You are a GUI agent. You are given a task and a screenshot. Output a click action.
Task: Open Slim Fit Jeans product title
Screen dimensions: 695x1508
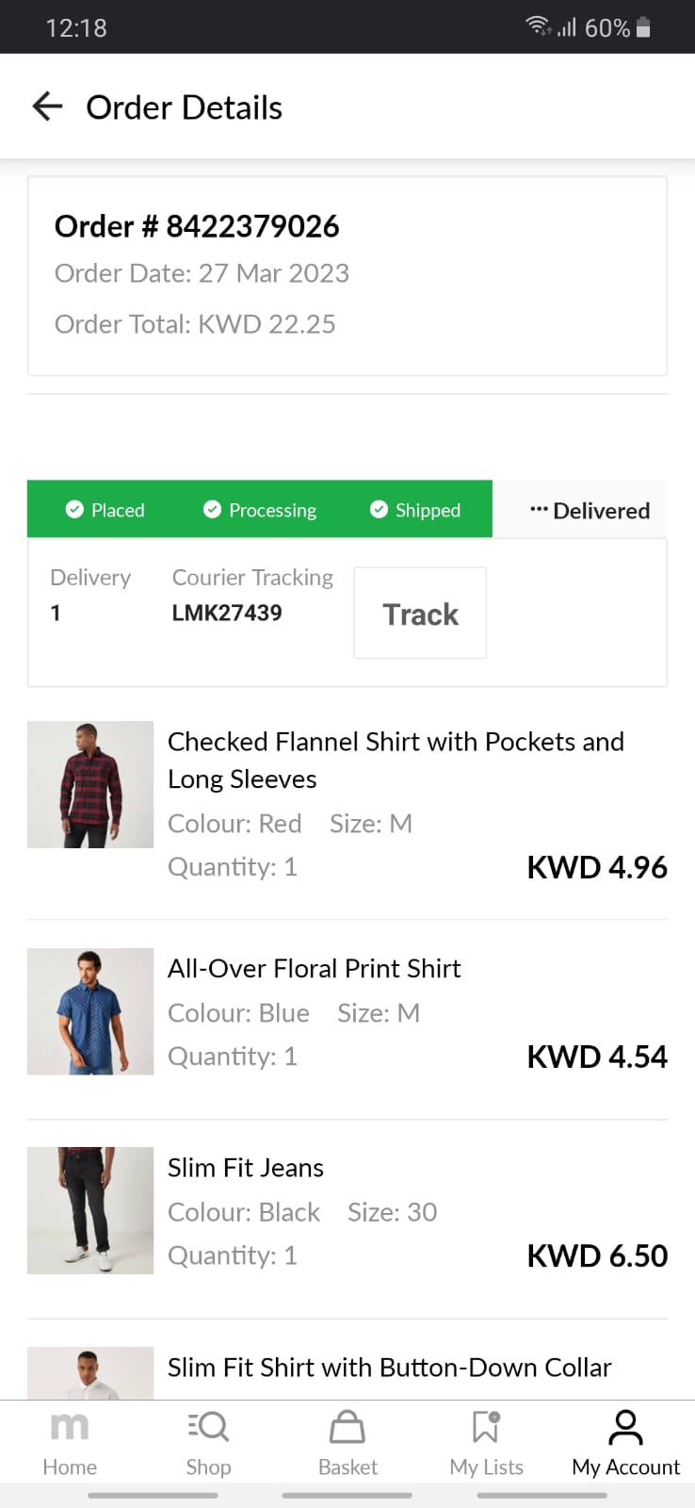pos(246,1168)
